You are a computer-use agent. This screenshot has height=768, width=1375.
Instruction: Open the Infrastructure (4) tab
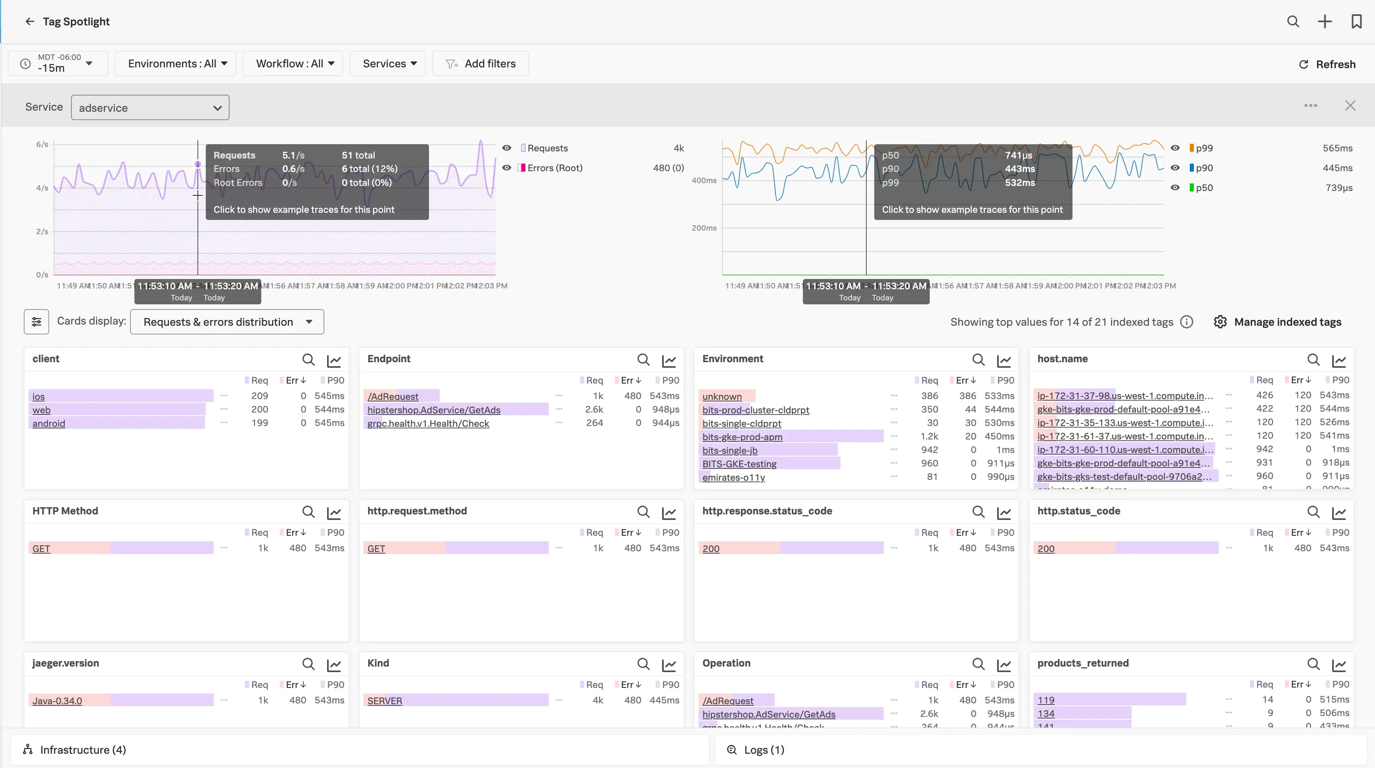(x=83, y=749)
